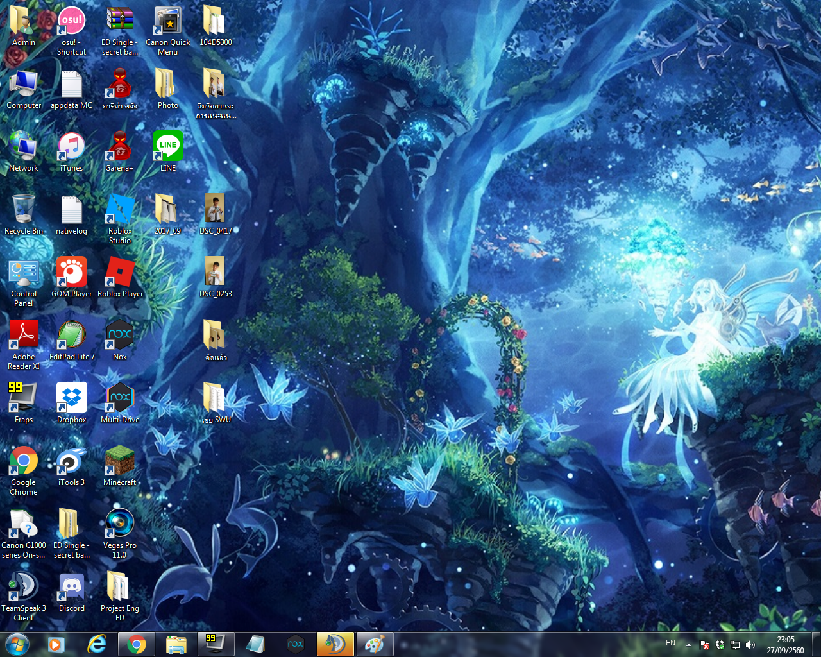This screenshot has height=657, width=821.
Task: Select the Adobe Reader XI icon
Action: 24,345
